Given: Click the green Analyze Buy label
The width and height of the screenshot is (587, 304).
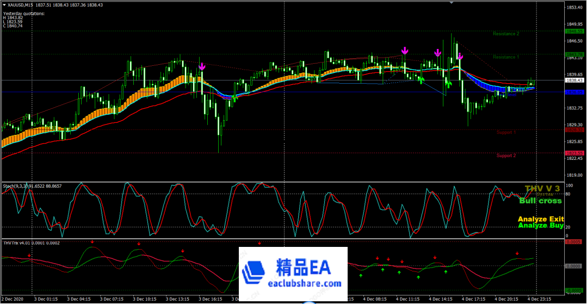Looking at the screenshot, I should [x=540, y=226].
